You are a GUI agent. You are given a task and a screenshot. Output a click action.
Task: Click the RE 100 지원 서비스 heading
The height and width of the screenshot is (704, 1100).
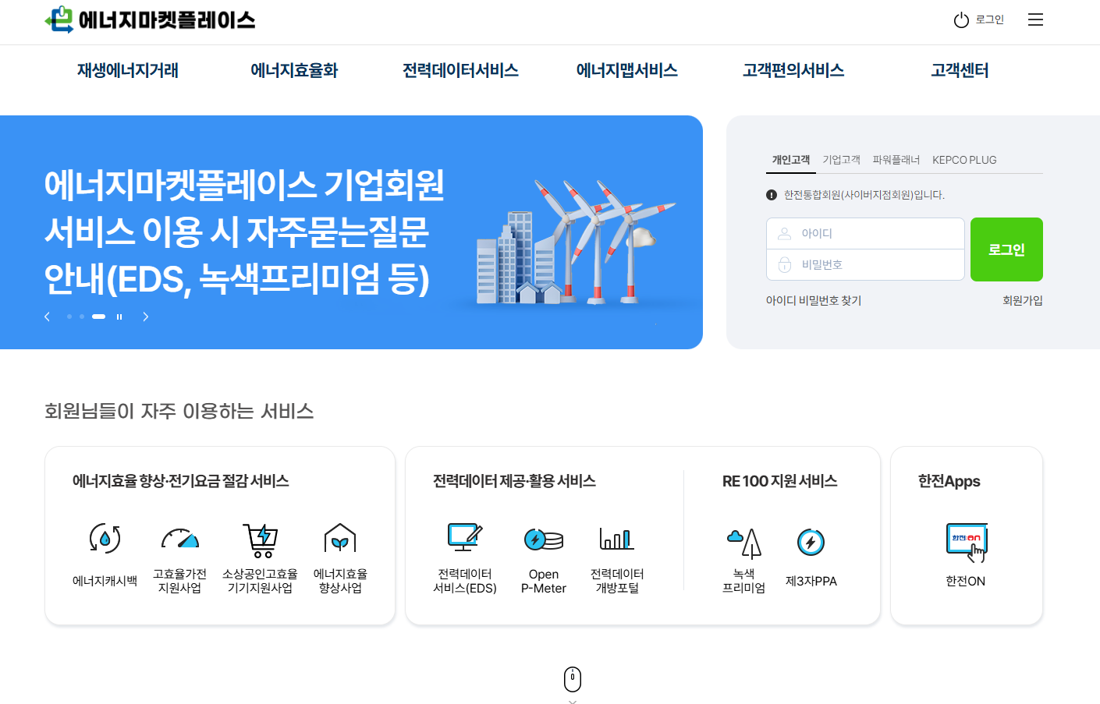coord(780,481)
